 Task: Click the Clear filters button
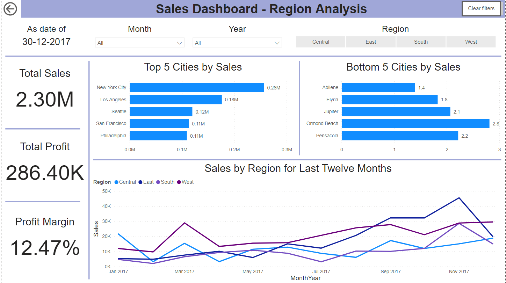(x=481, y=8)
